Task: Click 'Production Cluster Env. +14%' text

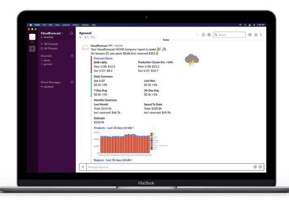Action: click(155, 62)
